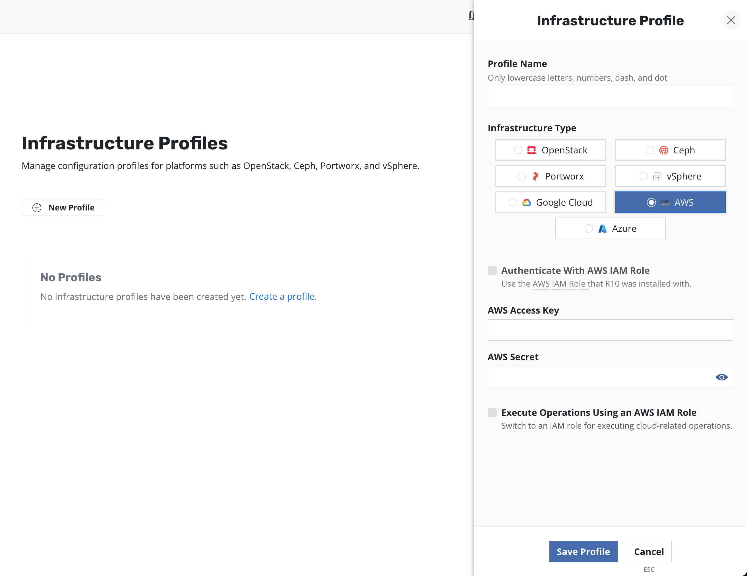747x576 pixels.
Task: Choose the vSphere radio button
Action: (x=643, y=176)
